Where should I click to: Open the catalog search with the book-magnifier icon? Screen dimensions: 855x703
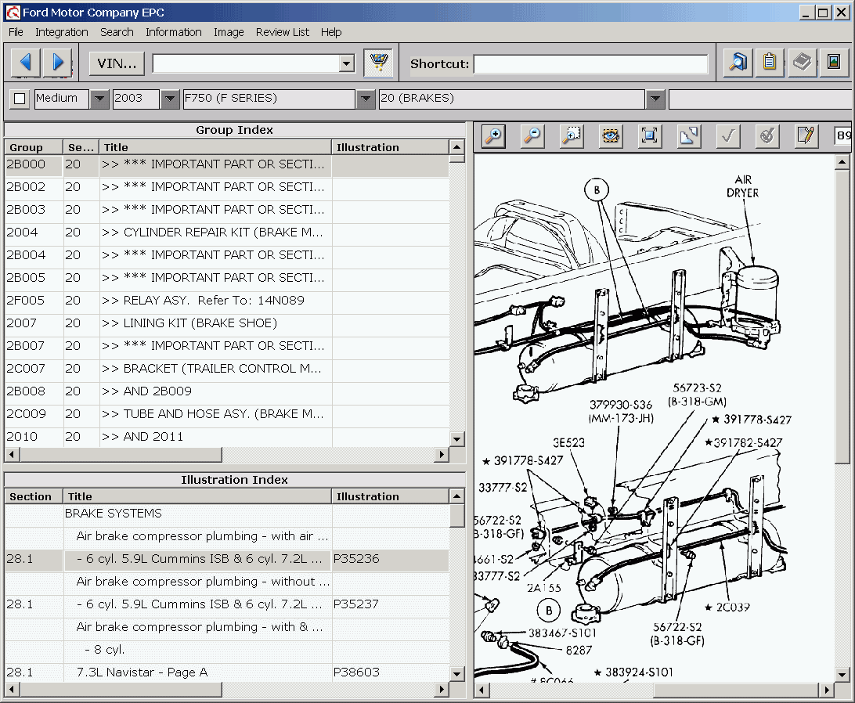(x=737, y=63)
